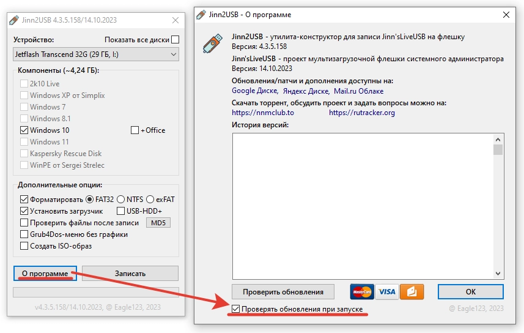Enable 'Показать все диски' checkbox
Screen dimensions: 524x333
tap(175, 40)
